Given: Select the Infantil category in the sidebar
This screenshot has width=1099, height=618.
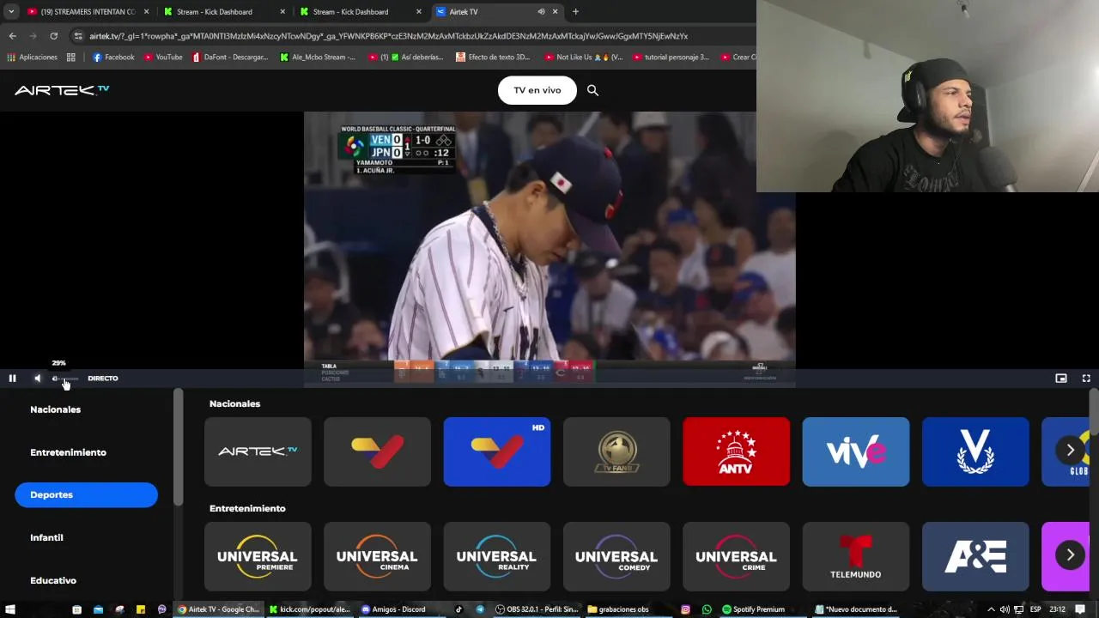Looking at the screenshot, I should (x=46, y=537).
